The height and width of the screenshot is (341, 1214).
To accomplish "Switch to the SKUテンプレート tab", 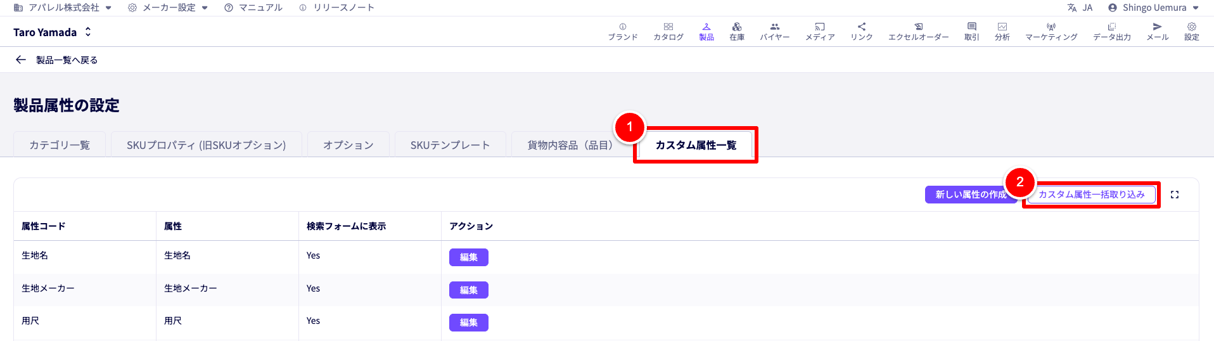I will [x=450, y=145].
